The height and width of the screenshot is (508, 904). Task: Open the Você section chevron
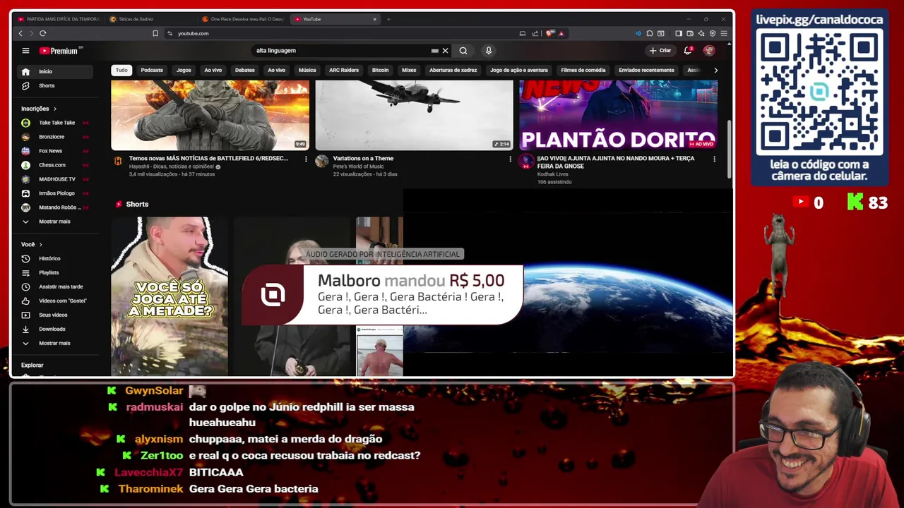(40, 244)
